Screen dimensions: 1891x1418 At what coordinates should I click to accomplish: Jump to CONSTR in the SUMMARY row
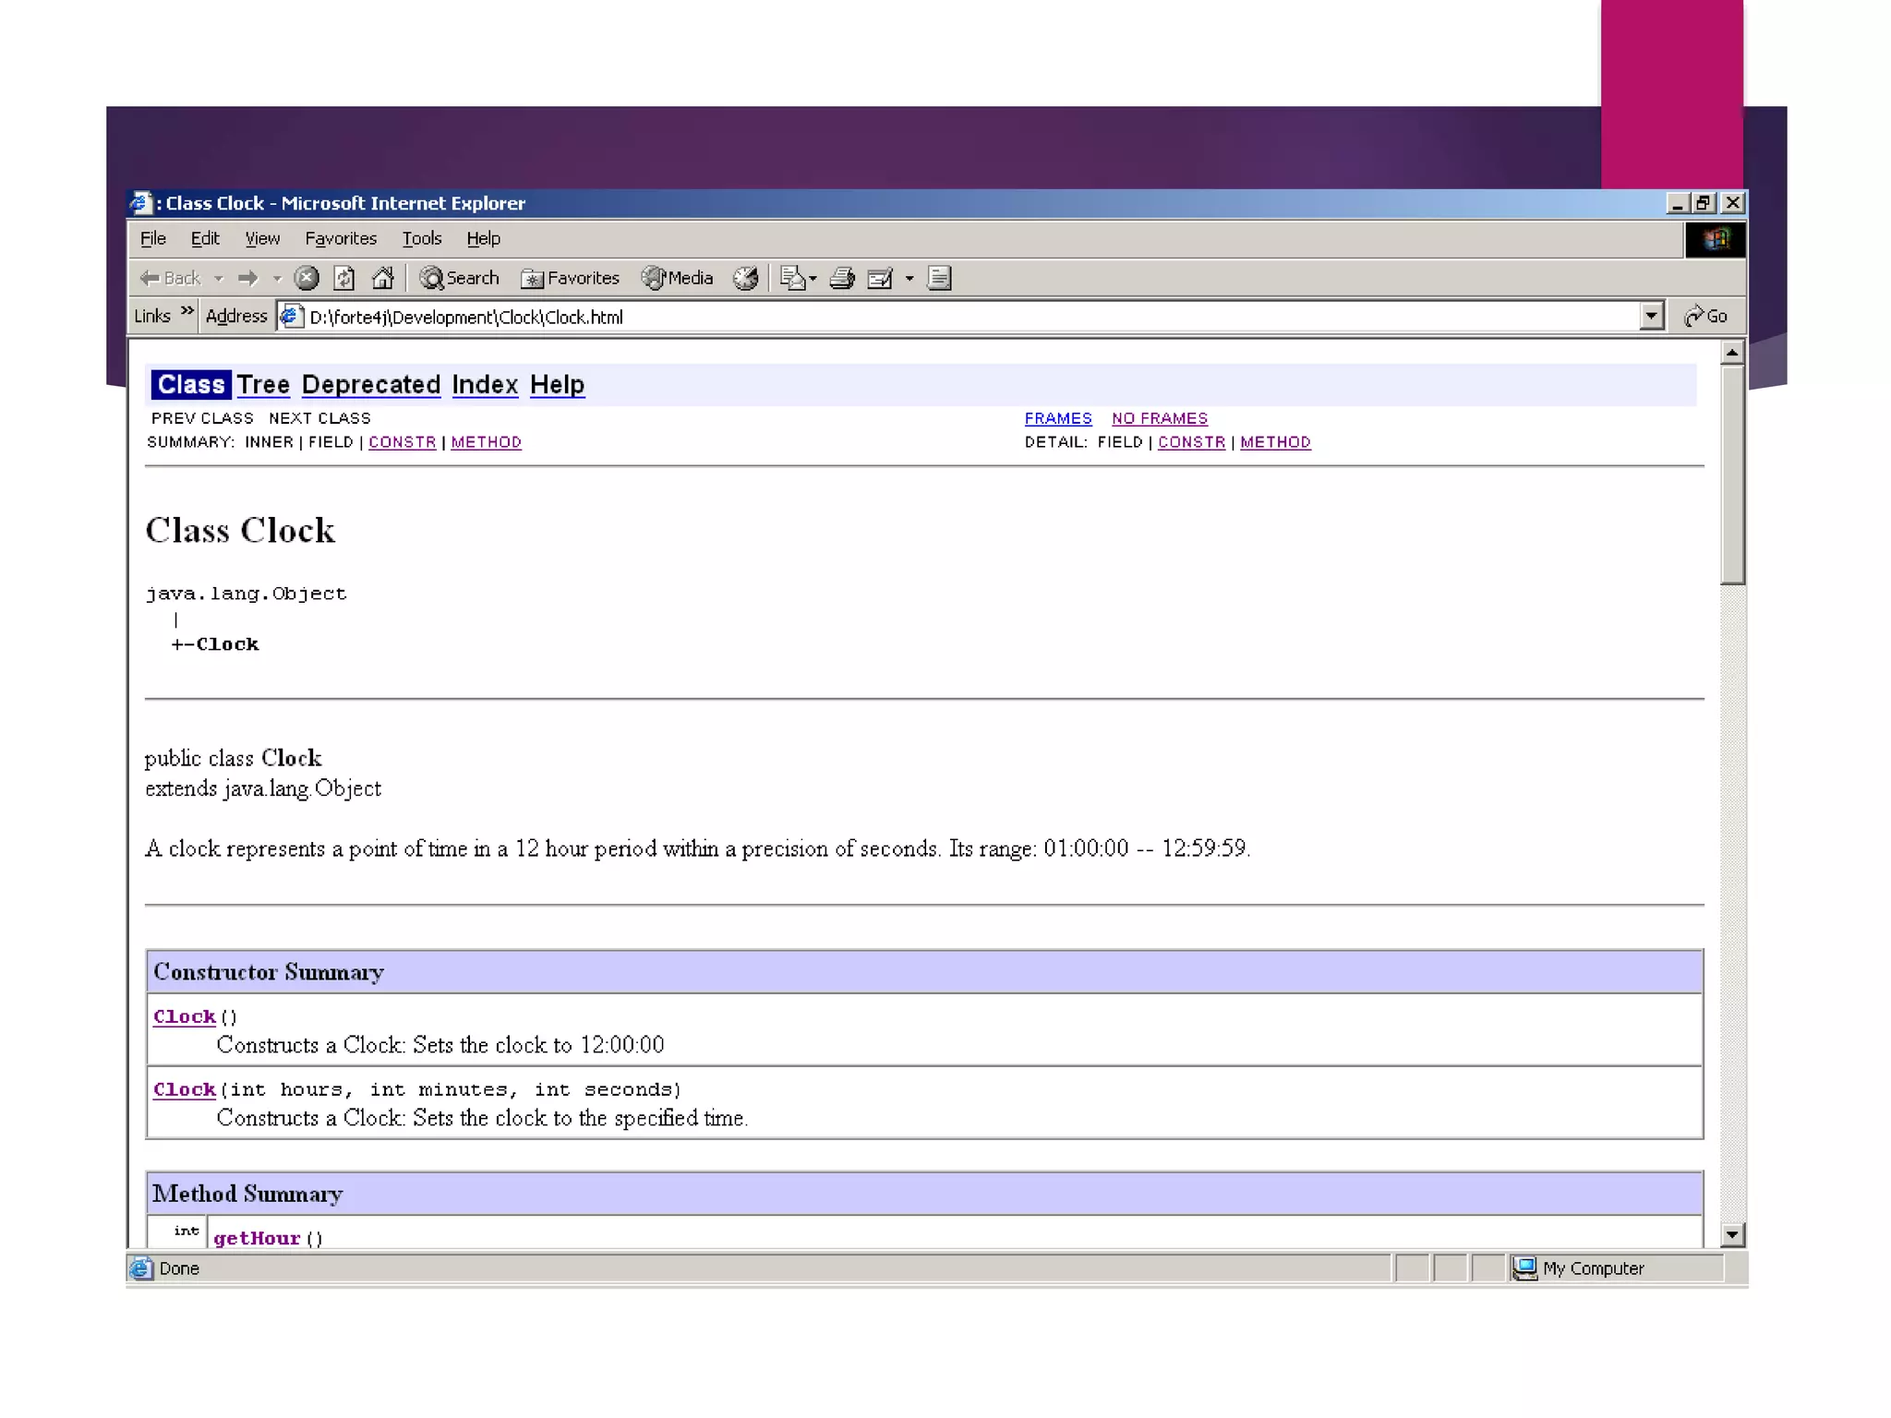point(403,442)
